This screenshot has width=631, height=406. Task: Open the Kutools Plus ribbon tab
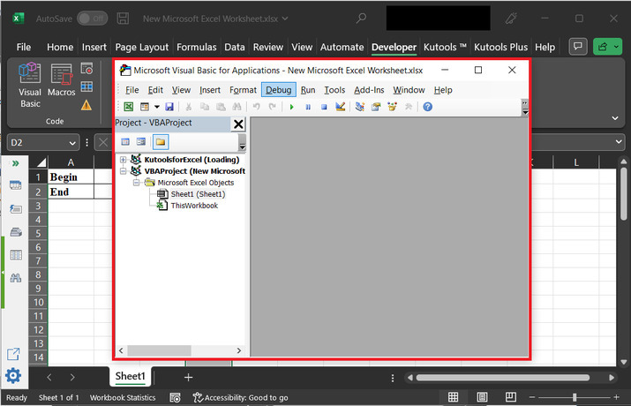click(x=500, y=47)
